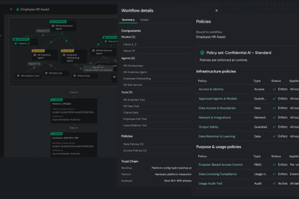Open the Approved Agents & Models policy
The width and height of the screenshot is (299, 199).
218,98
